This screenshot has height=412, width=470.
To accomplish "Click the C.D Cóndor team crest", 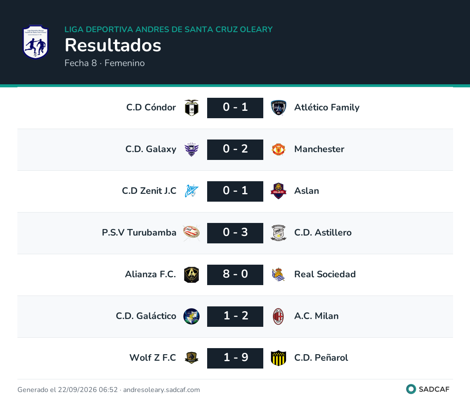I will tap(191, 108).
